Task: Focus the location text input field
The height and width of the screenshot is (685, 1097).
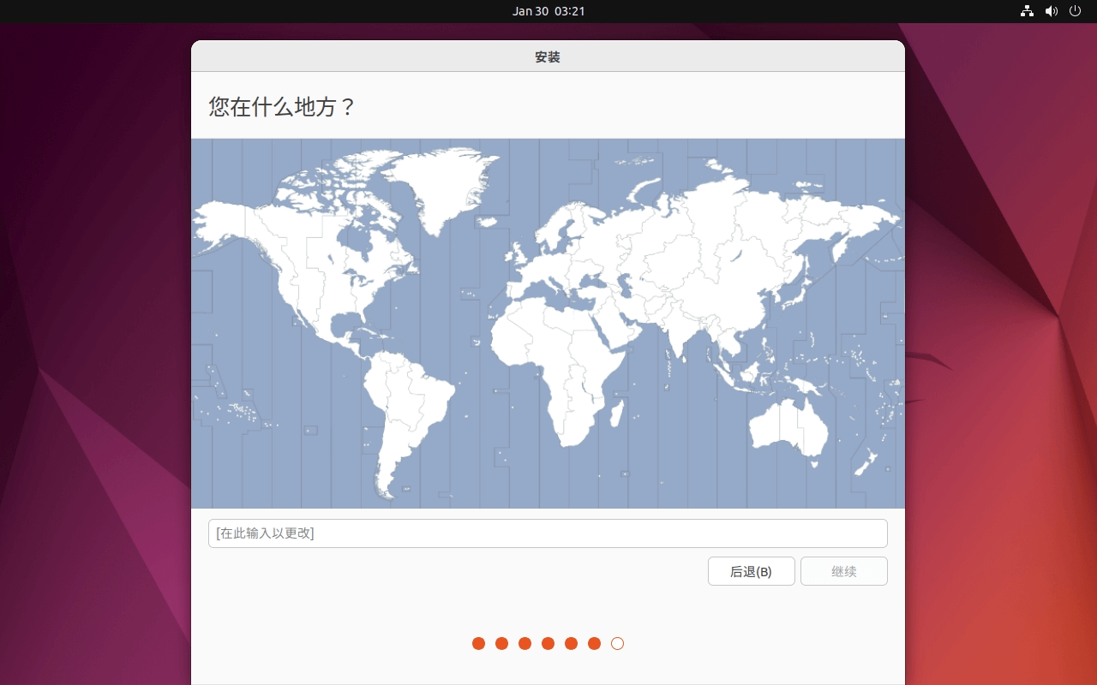Action: [548, 533]
